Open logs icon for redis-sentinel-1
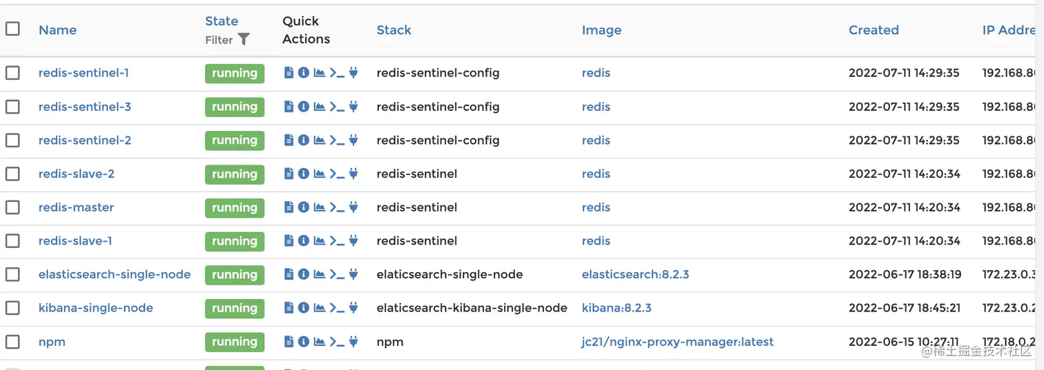Viewport: 1044px width, 370px height. point(289,73)
